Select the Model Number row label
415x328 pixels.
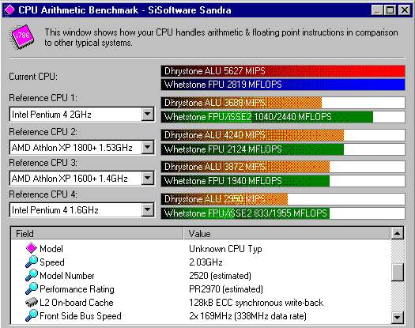click(x=67, y=276)
